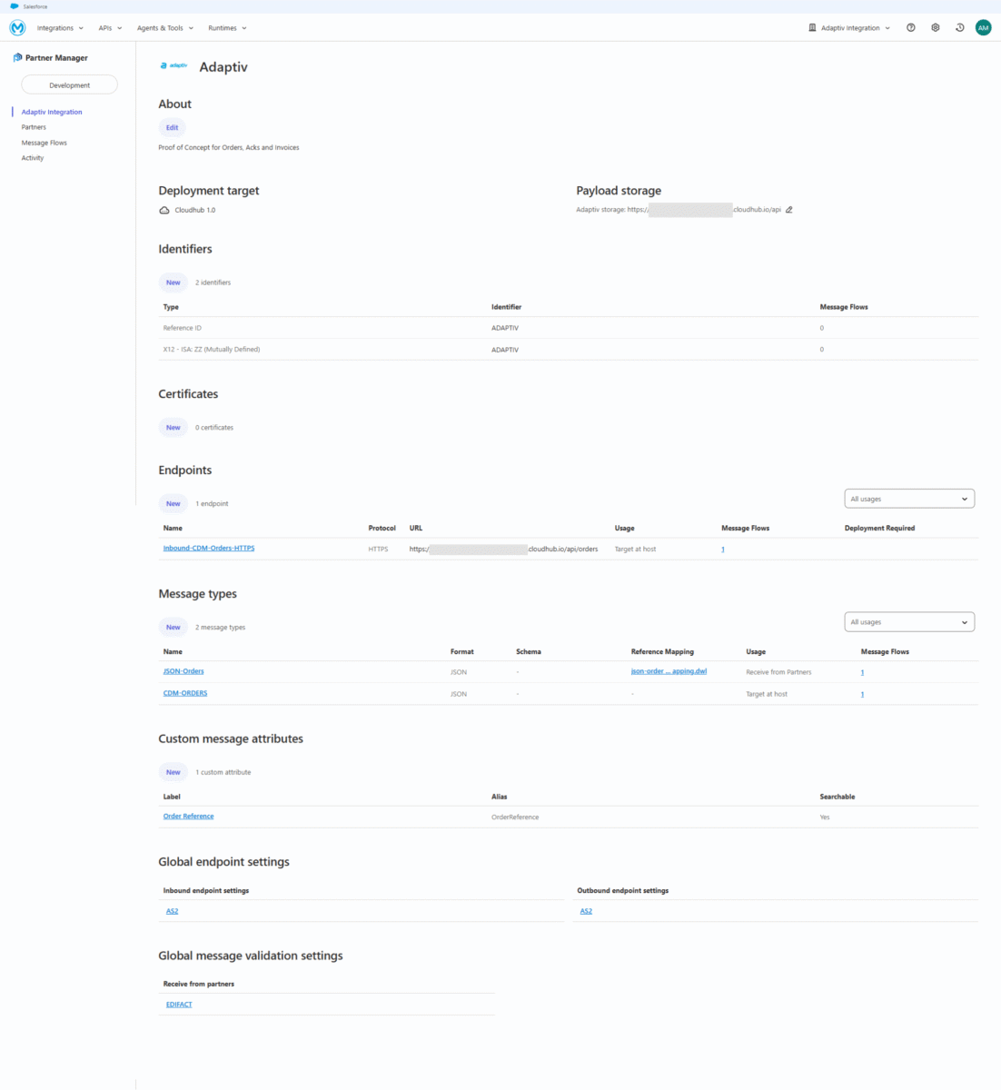
Task: Click the Partner Manager logo in the sidebar
Action: coord(15,57)
